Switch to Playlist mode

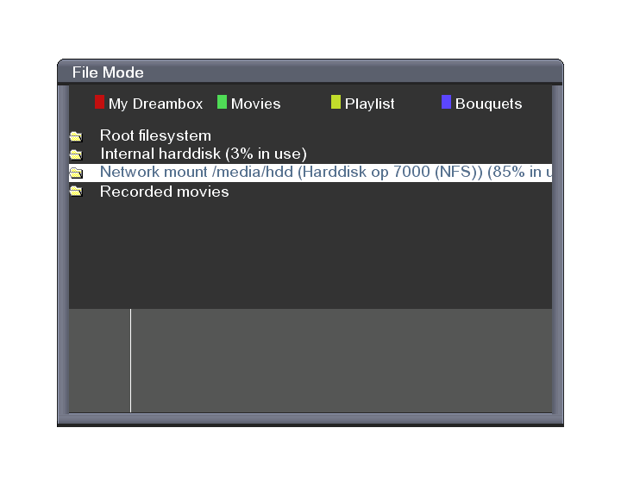tap(369, 104)
